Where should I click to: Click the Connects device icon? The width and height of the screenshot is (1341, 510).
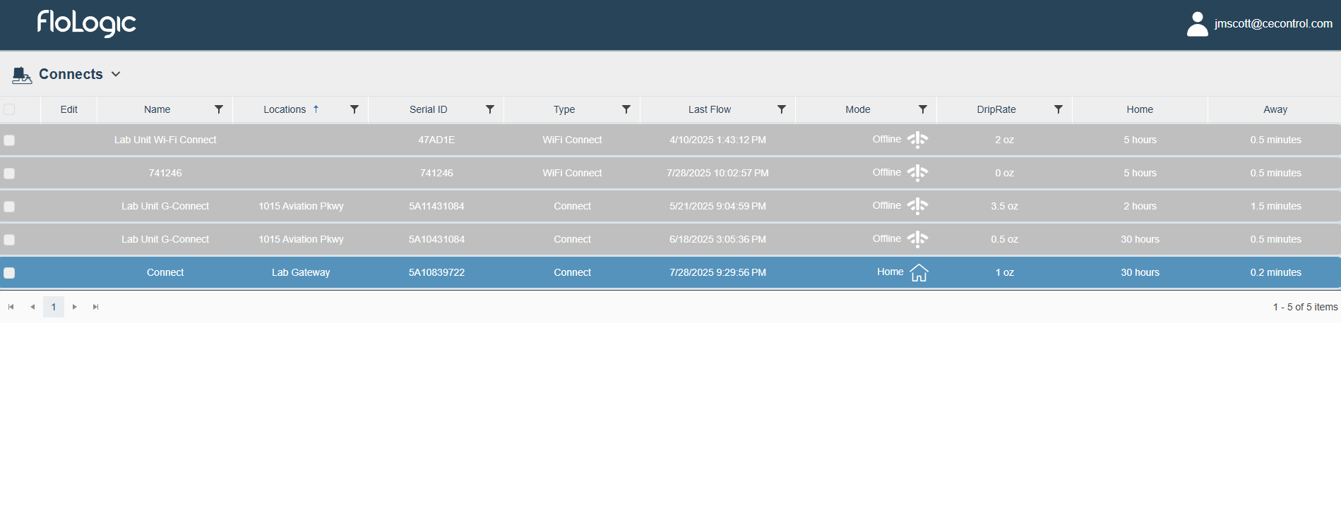point(22,75)
